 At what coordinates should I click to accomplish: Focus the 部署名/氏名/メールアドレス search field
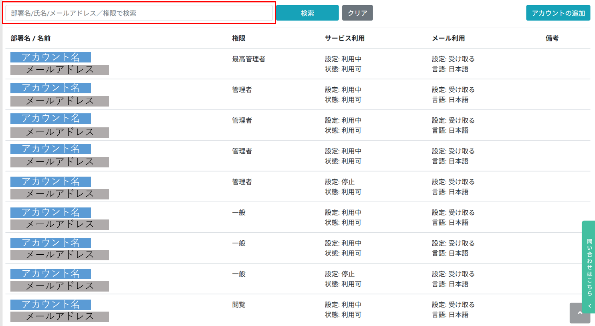tap(139, 13)
